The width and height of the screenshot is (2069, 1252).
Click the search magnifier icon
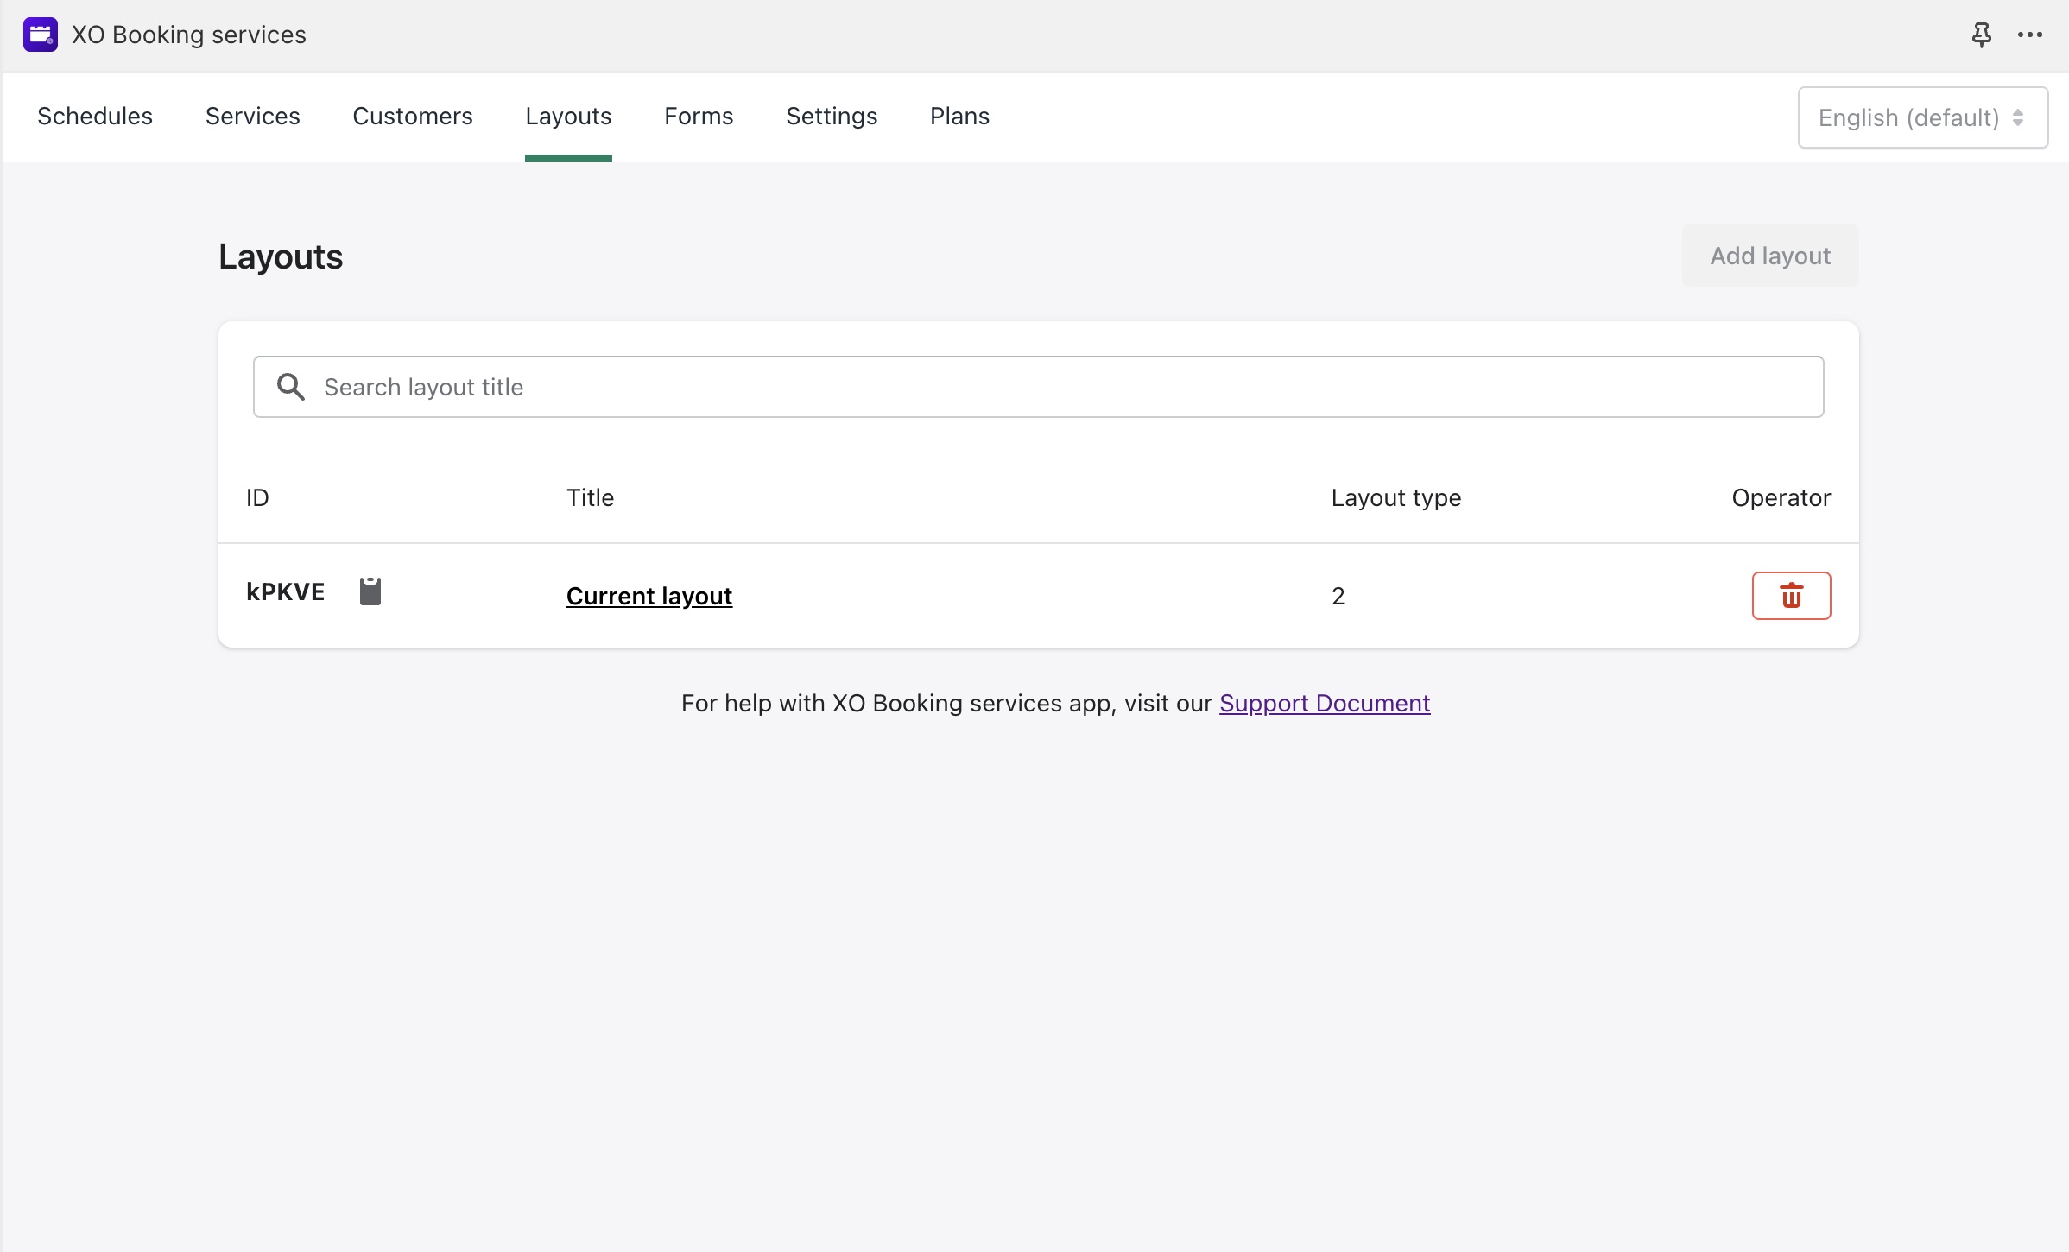pos(291,387)
